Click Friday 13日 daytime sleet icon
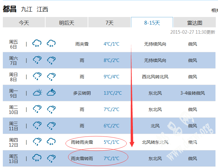Image resolution: width=218 pixels, height=168 pixels. coord(37,158)
